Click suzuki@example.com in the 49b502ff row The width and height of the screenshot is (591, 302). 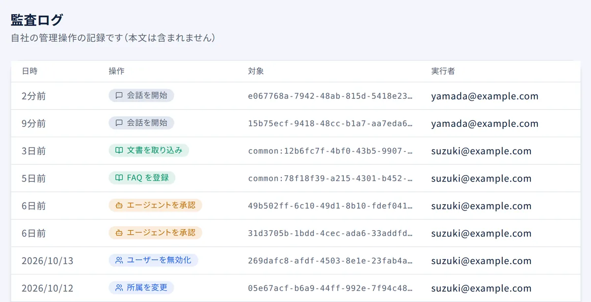482,206
